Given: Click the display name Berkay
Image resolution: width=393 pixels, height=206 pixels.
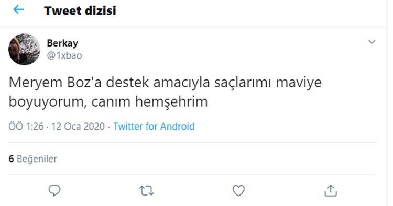Looking at the screenshot, I should tap(62, 43).
